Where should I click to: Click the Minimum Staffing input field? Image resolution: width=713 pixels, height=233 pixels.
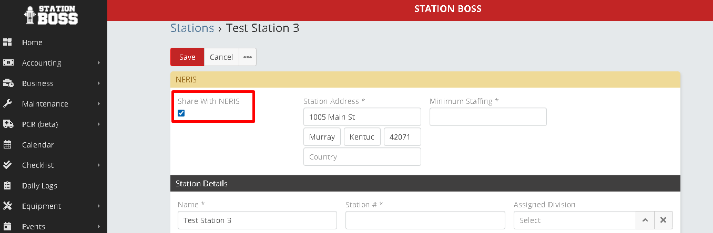pos(488,117)
